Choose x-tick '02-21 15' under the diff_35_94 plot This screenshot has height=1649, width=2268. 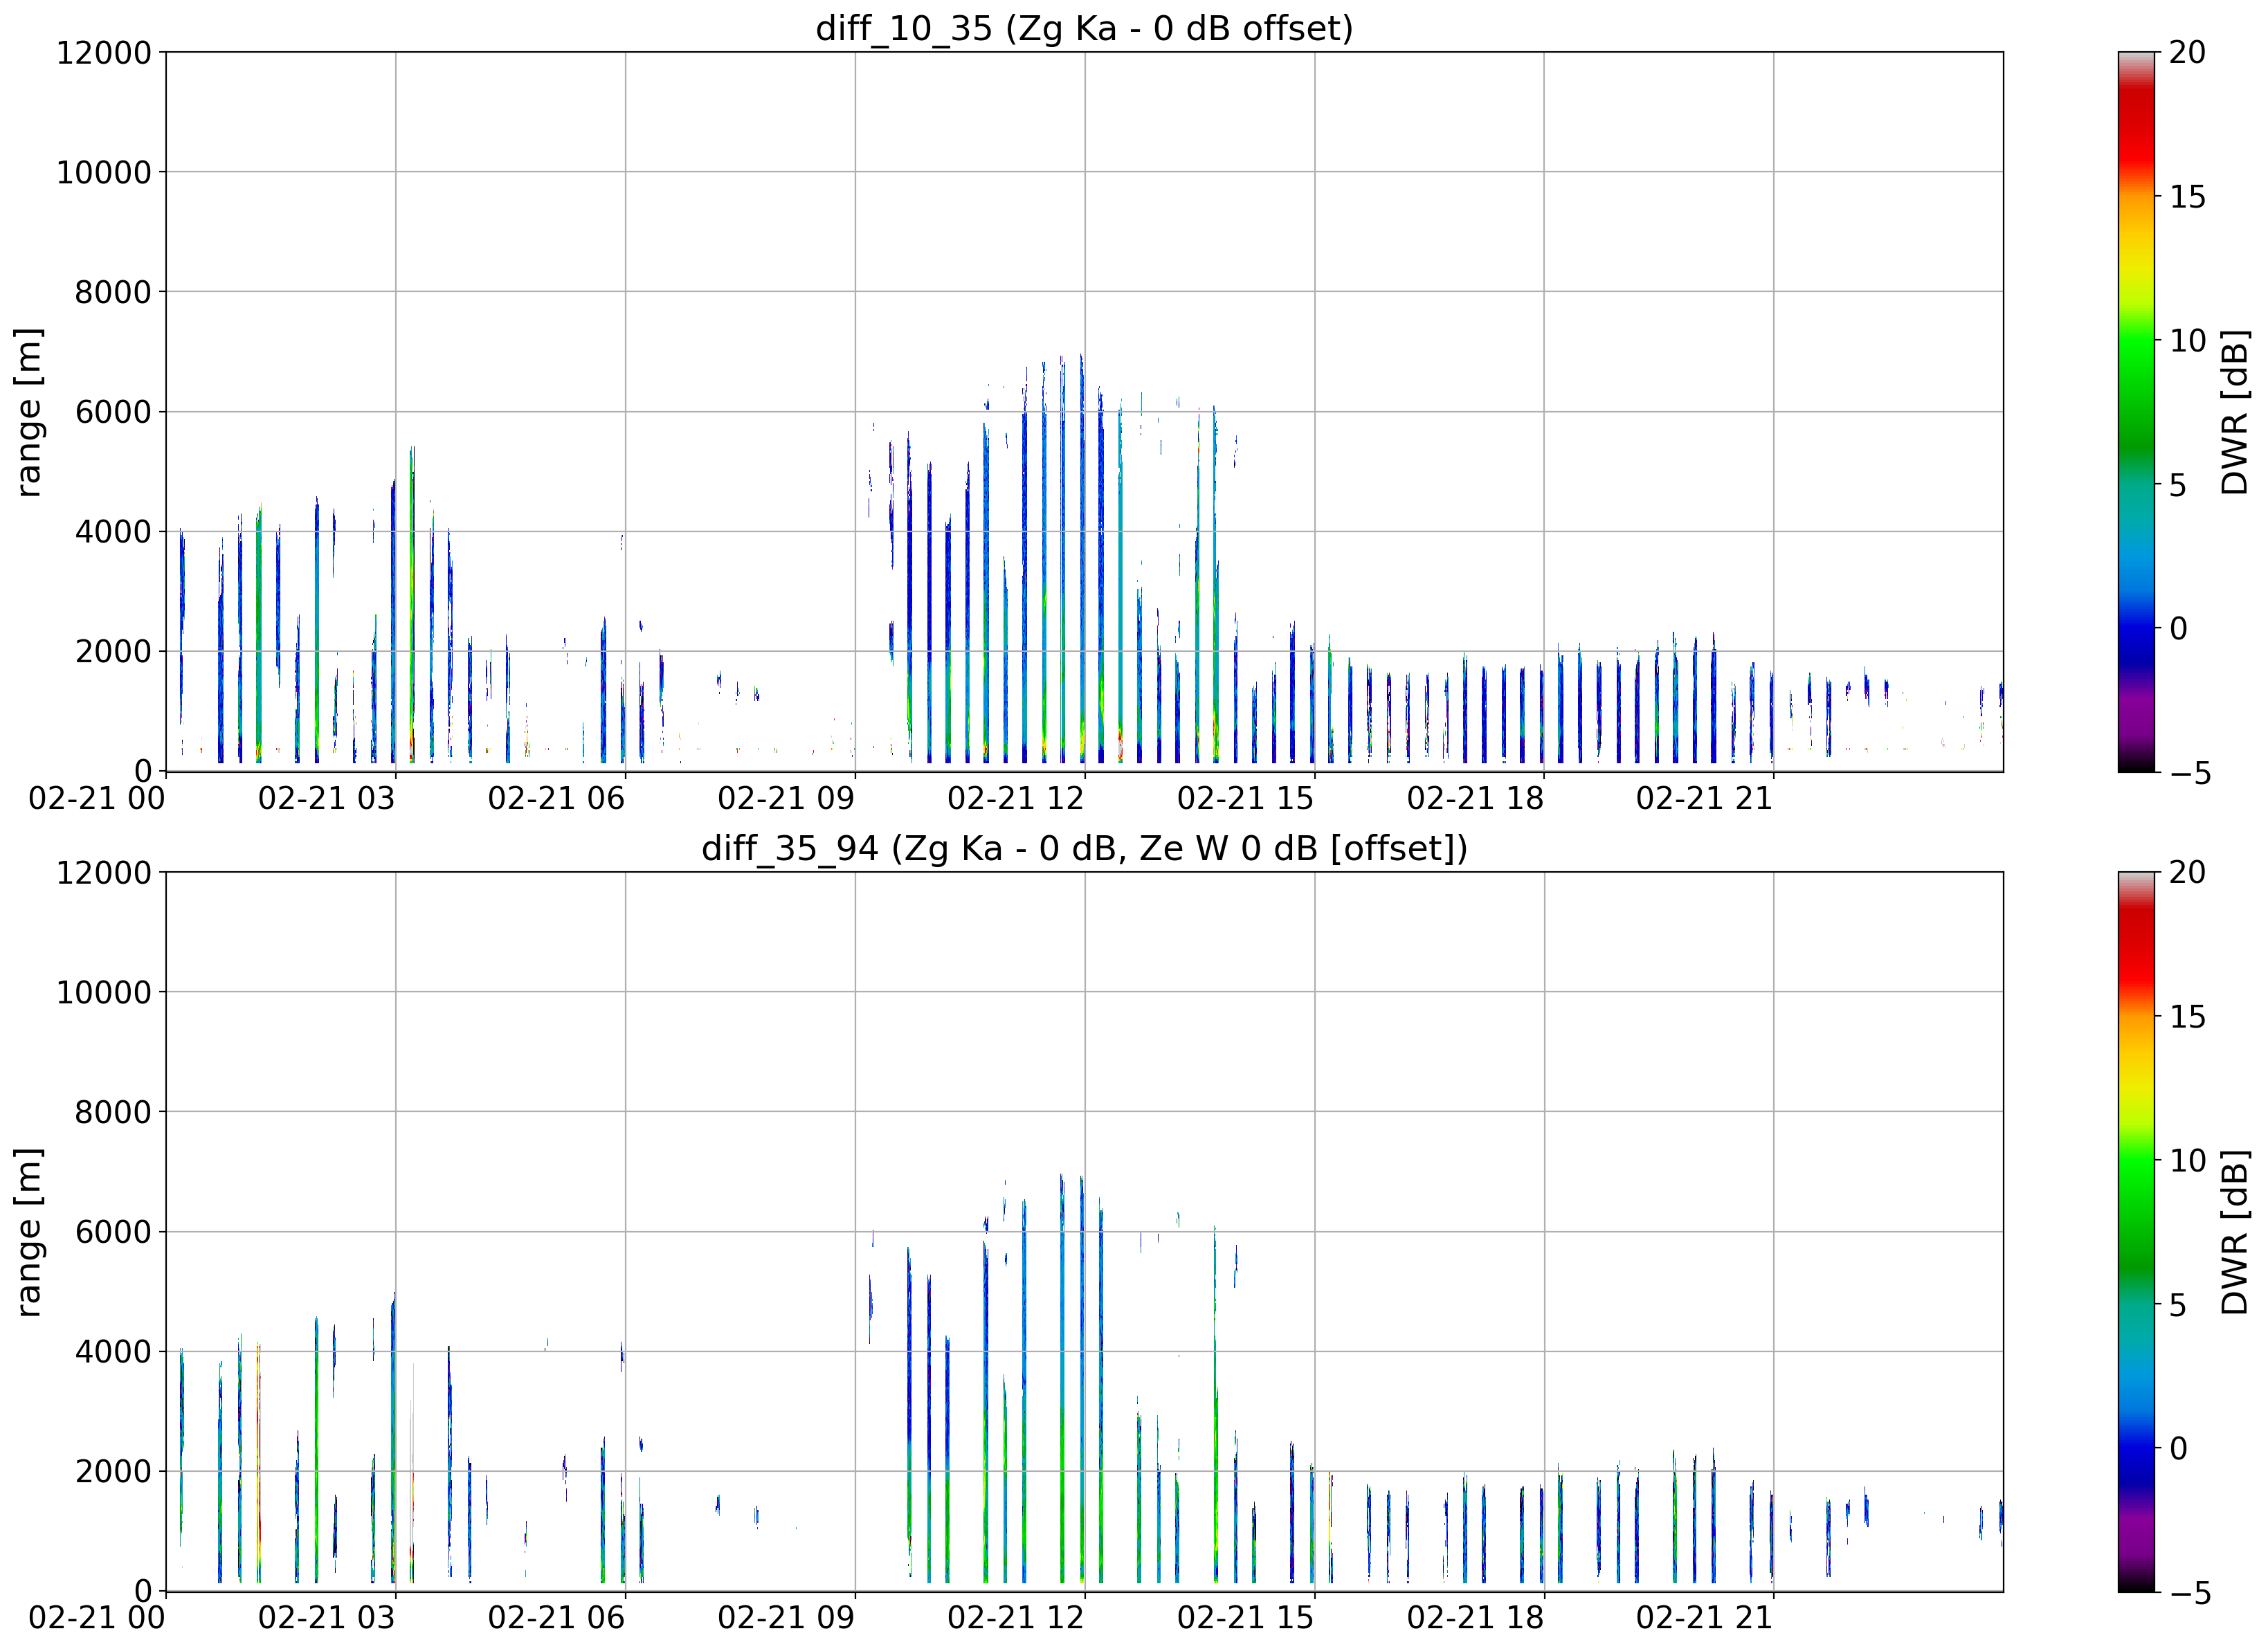[x=1246, y=1619]
